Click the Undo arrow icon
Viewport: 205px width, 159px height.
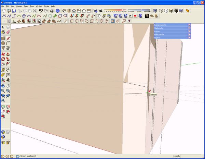coord(41,11)
